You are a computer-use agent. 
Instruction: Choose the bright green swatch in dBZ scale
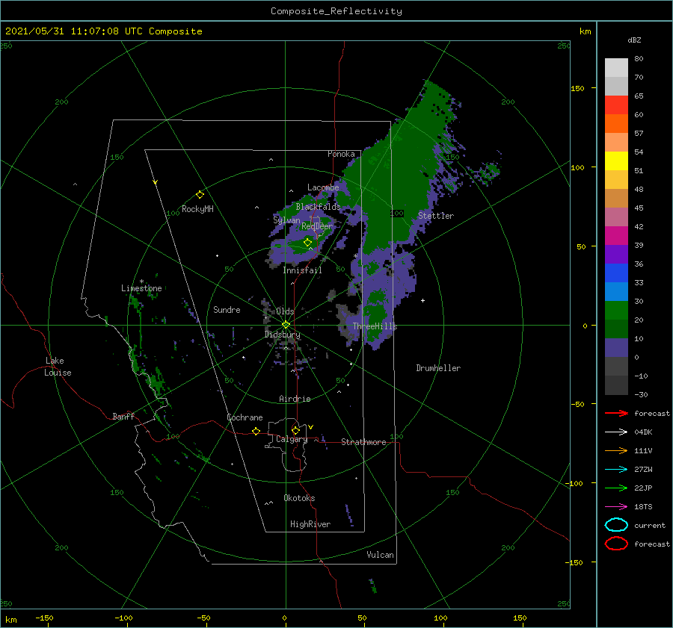pos(616,310)
